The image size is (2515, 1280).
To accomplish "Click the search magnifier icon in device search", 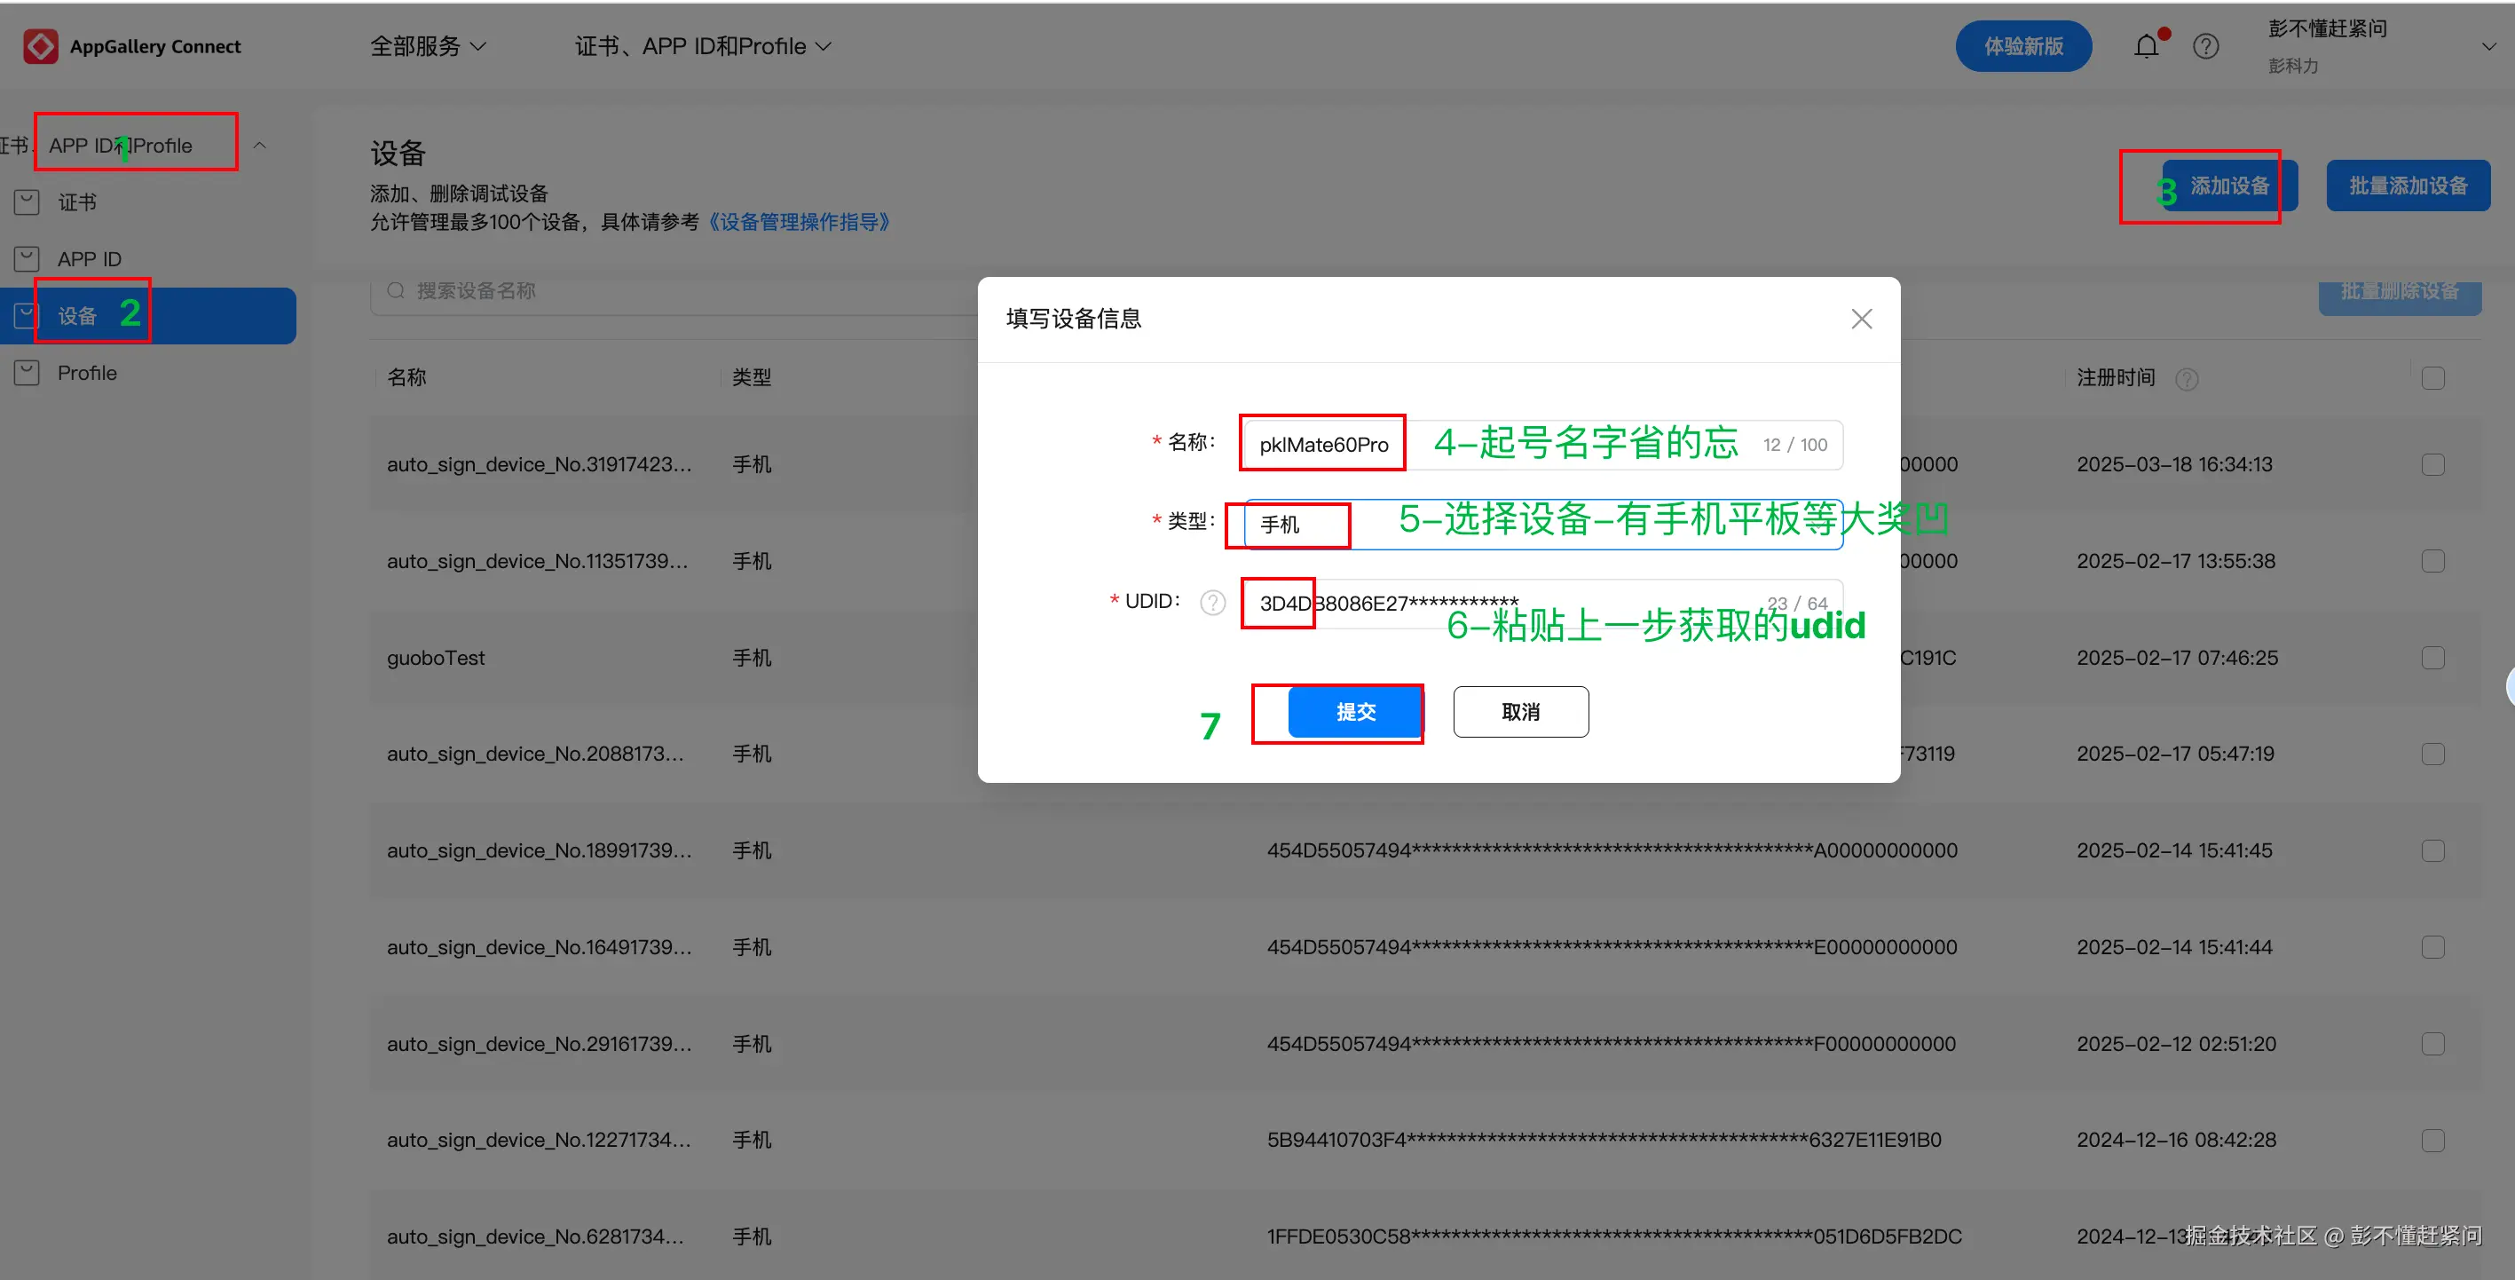I will pyautogui.click(x=396, y=291).
